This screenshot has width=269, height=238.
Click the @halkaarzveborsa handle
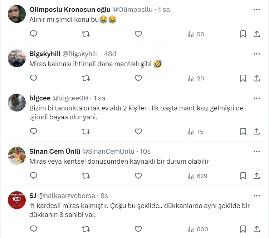point(67,196)
